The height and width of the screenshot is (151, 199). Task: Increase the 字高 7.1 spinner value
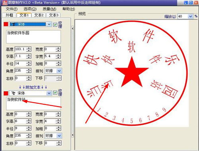click(29, 55)
